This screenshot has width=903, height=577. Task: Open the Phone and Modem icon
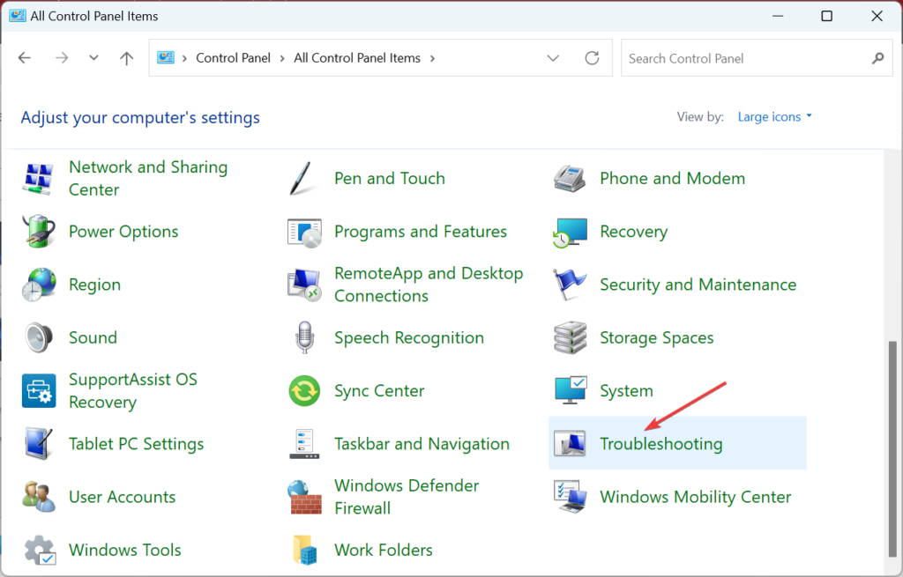[570, 178]
